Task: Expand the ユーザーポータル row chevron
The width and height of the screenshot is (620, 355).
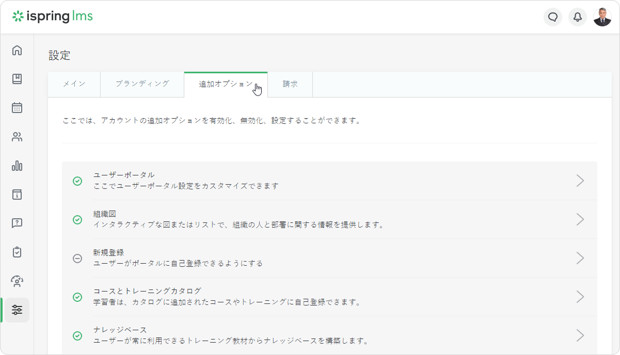Action: [x=580, y=181]
